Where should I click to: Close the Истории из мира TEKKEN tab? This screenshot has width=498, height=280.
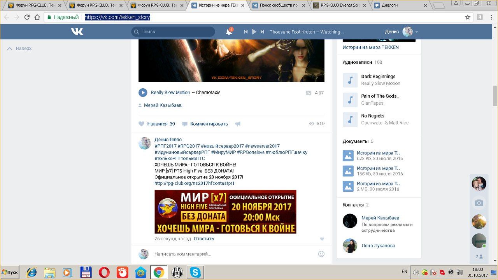(x=243, y=5)
